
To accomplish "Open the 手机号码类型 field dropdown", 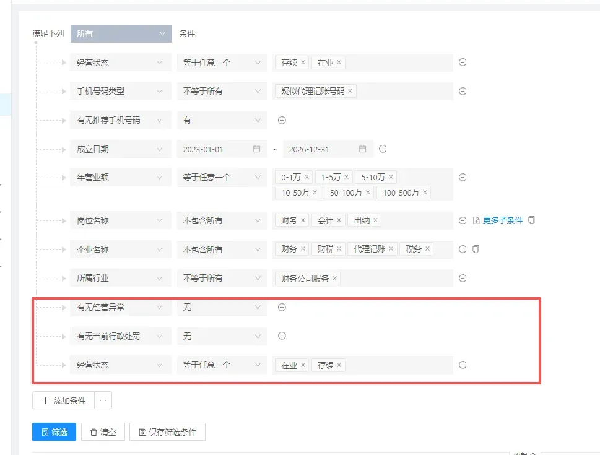I will point(121,91).
